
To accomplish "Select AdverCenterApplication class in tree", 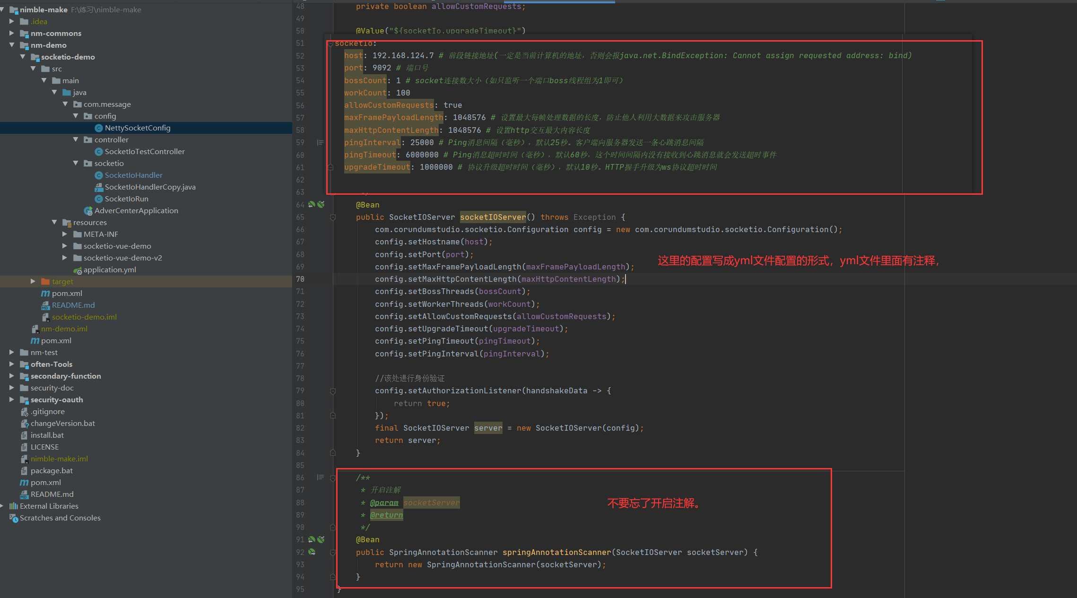I will [136, 211].
